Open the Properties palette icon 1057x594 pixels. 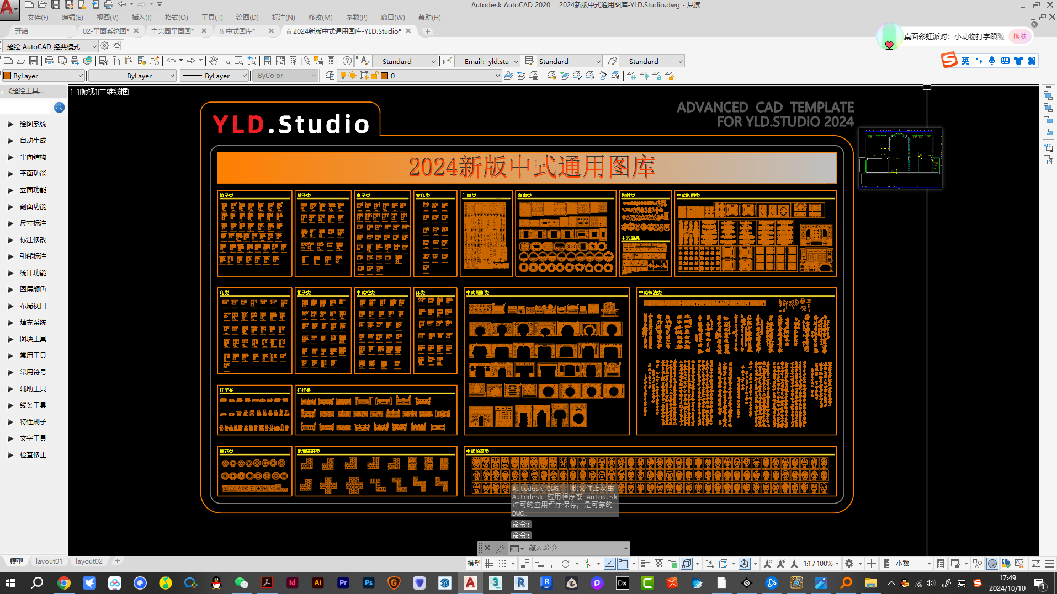(268, 61)
